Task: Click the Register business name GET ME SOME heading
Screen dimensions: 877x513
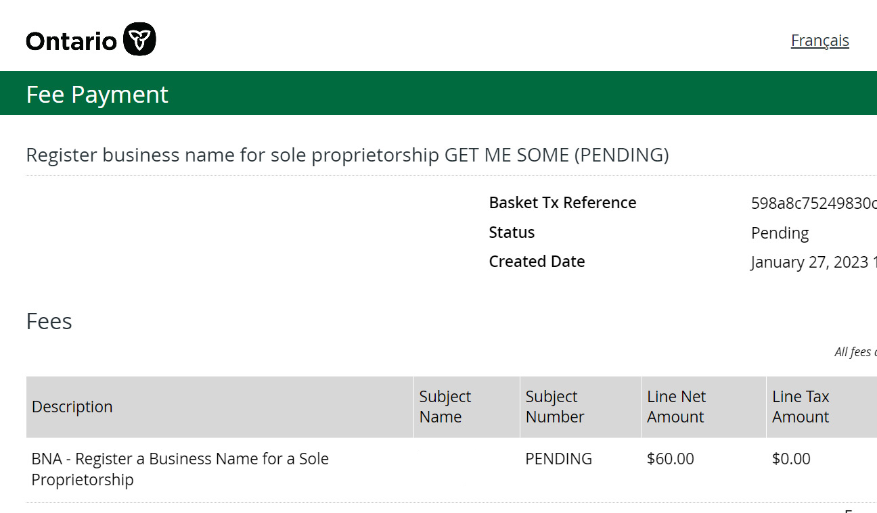Action: [347, 155]
